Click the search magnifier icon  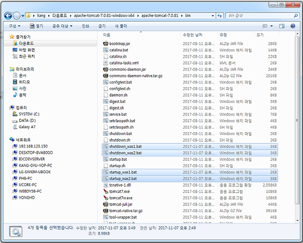(295, 16)
